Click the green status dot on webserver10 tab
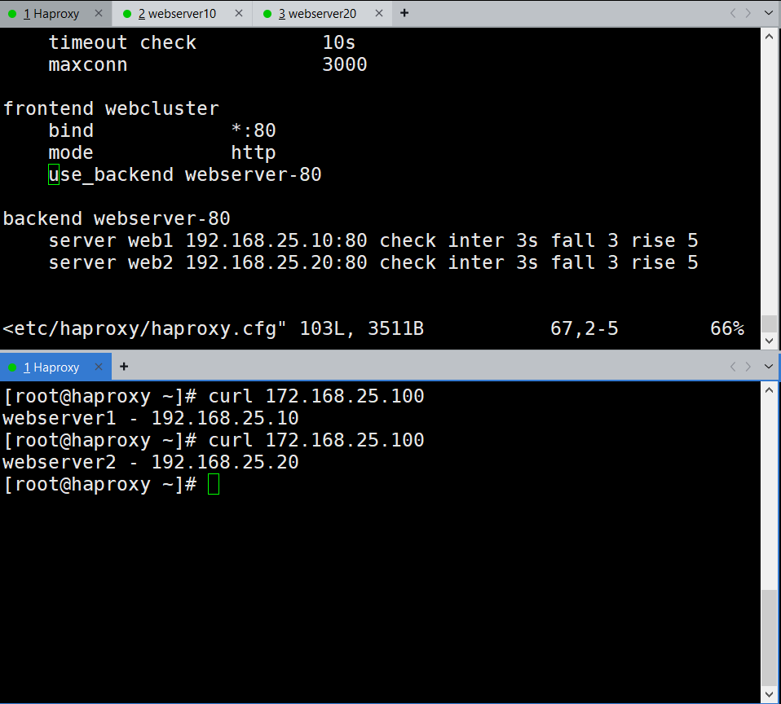Viewport: 781px width, 704px height. point(127,14)
